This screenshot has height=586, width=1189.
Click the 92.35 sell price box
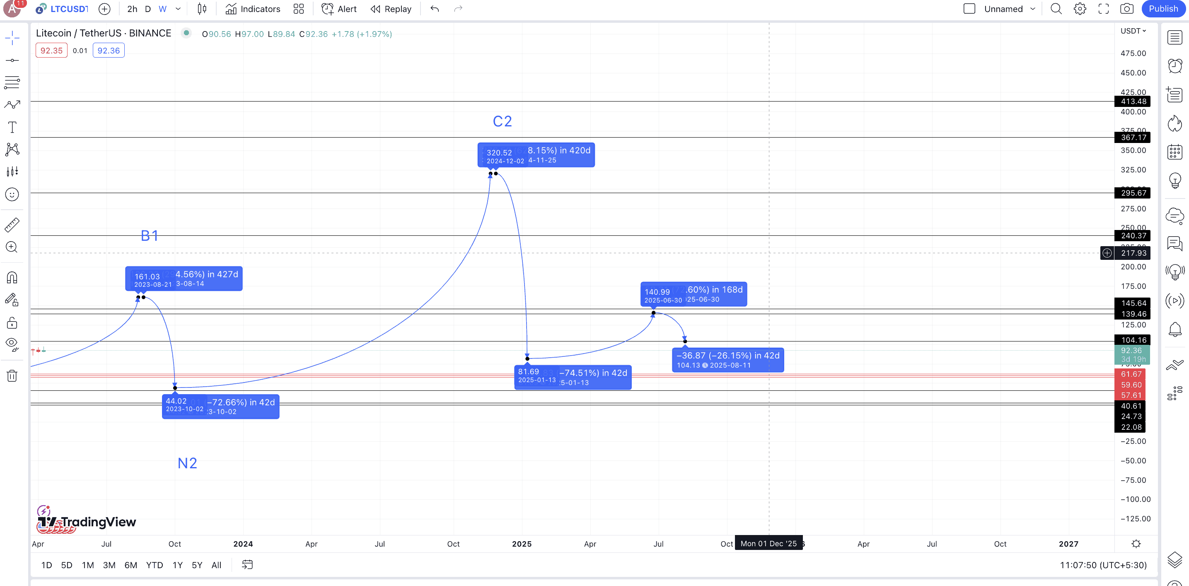click(51, 50)
